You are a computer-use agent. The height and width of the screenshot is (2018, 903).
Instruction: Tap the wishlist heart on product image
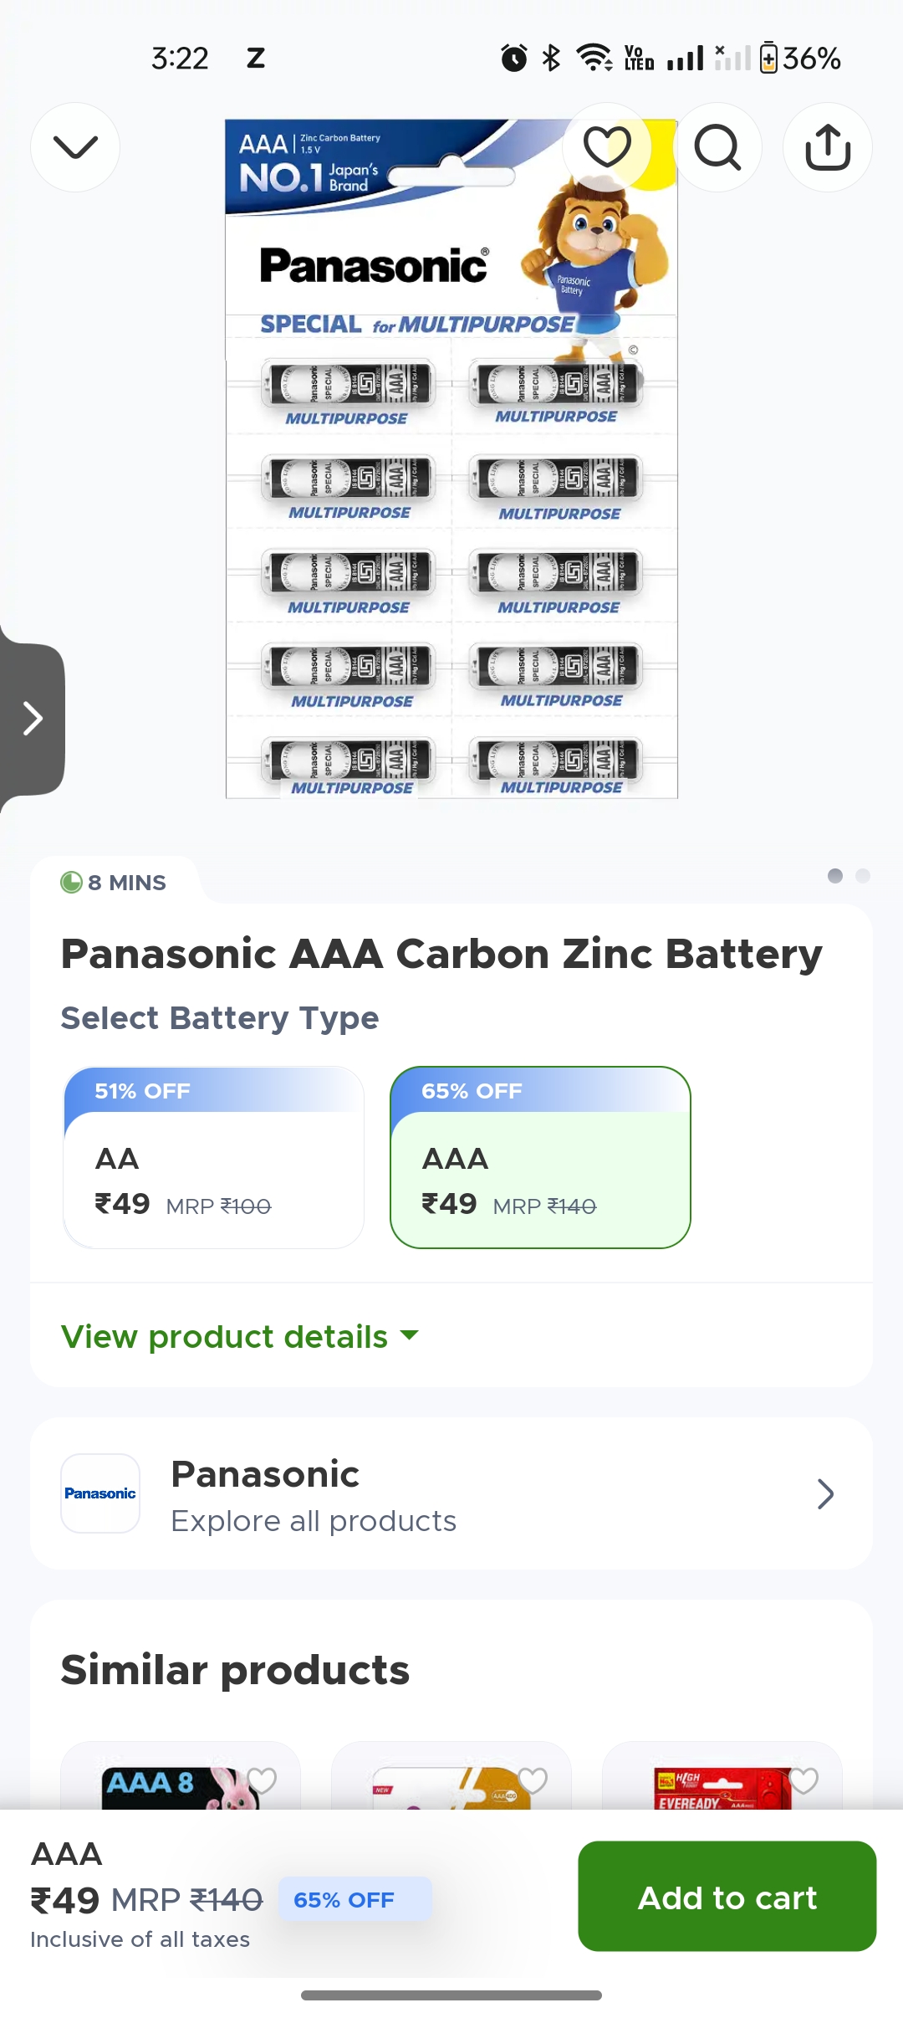(x=607, y=147)
